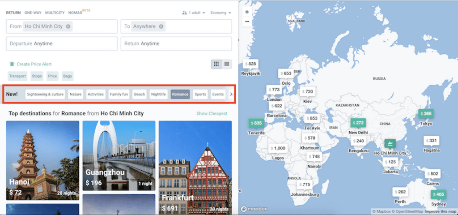Open the Return Anytime date field
Viewport: 458px width, 215px height.
point(176,43)
